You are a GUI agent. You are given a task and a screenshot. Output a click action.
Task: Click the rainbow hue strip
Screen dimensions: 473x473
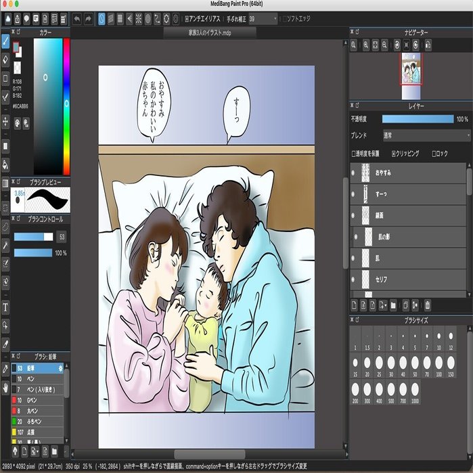tap(66, 106)
